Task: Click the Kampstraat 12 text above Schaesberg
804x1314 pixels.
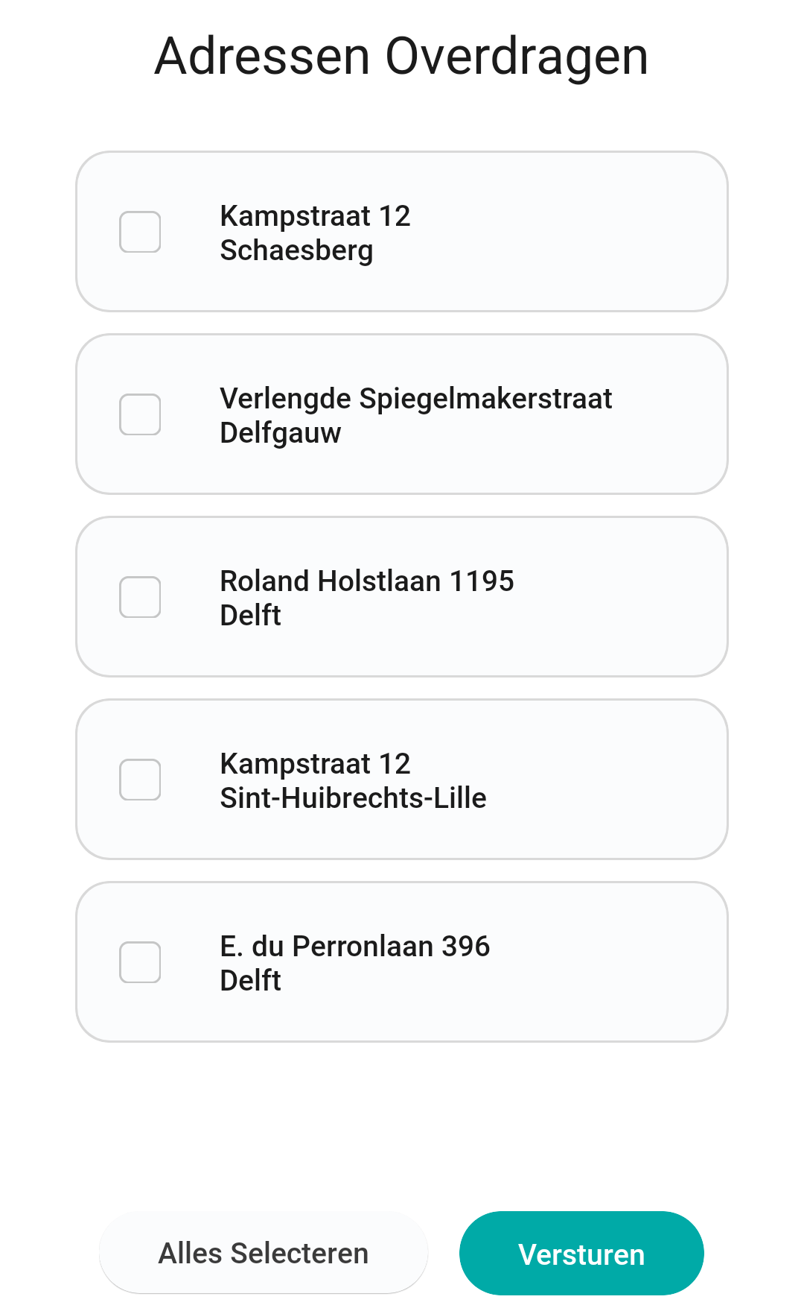Action: pos(315,216)
